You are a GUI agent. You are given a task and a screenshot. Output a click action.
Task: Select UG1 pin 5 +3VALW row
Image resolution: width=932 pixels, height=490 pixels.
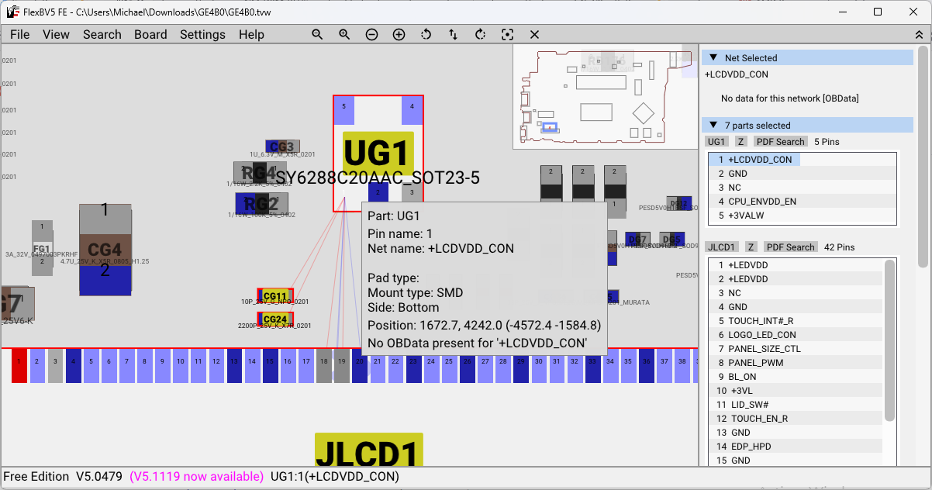pyautogui.click(x=803, y=216)
